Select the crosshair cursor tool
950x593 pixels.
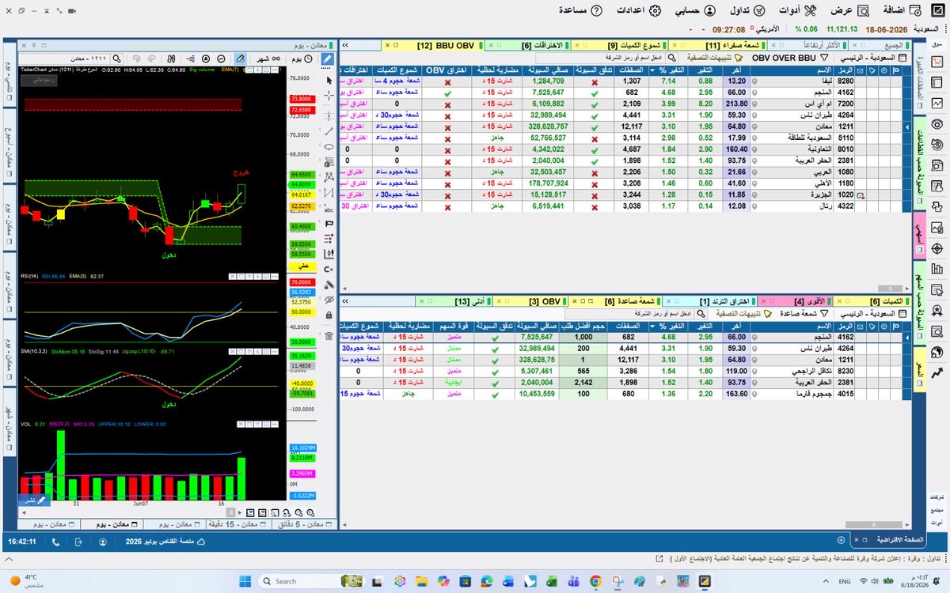click(x=329, y=96)
